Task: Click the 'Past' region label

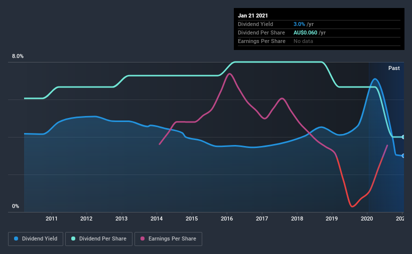Action: 394,68
